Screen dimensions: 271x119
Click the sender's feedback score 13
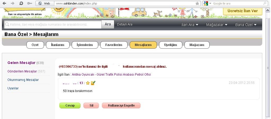81,83
